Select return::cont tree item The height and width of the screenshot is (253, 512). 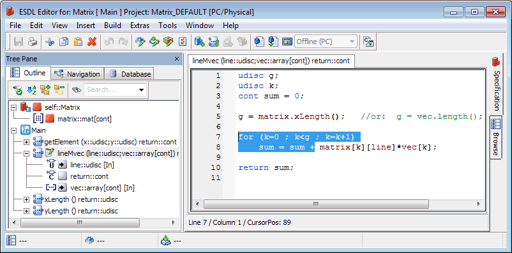coord(89,176)
